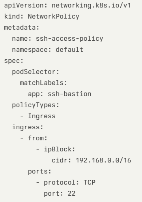This screenshot has height=202, width=142.
Task: Click the protocol value TCP
Action: [90, 183]
